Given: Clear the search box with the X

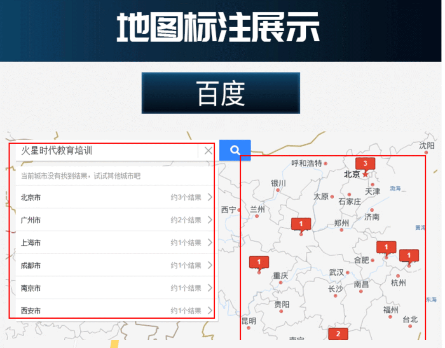Looking at the screenshot, I should coord(208,151).
